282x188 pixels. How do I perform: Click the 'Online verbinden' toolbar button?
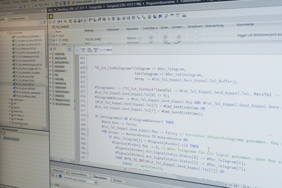[82, 2]
